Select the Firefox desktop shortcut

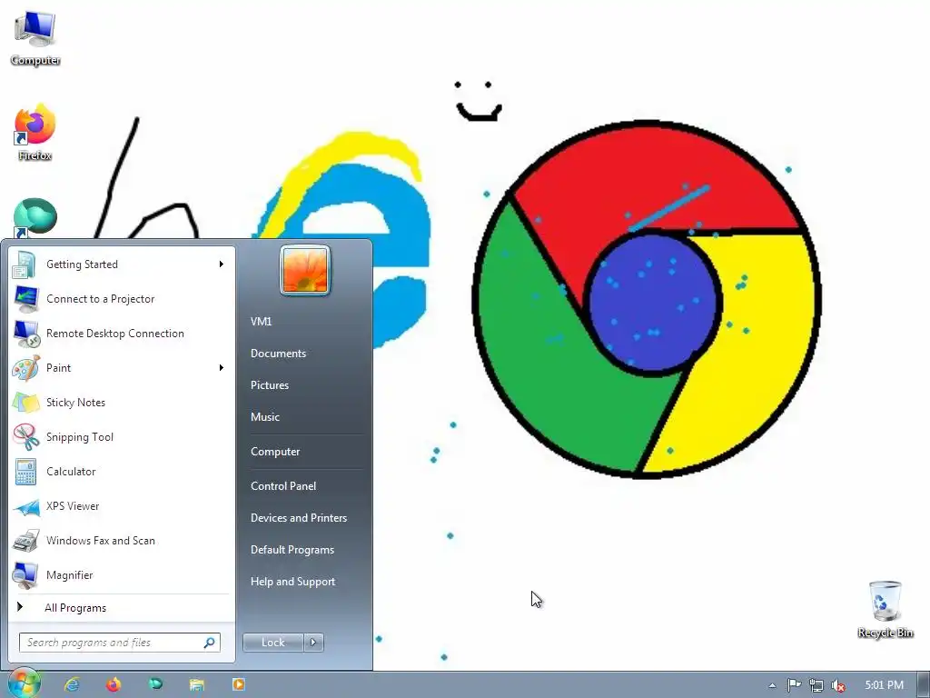pyautogui.click(x=35, y=134)
